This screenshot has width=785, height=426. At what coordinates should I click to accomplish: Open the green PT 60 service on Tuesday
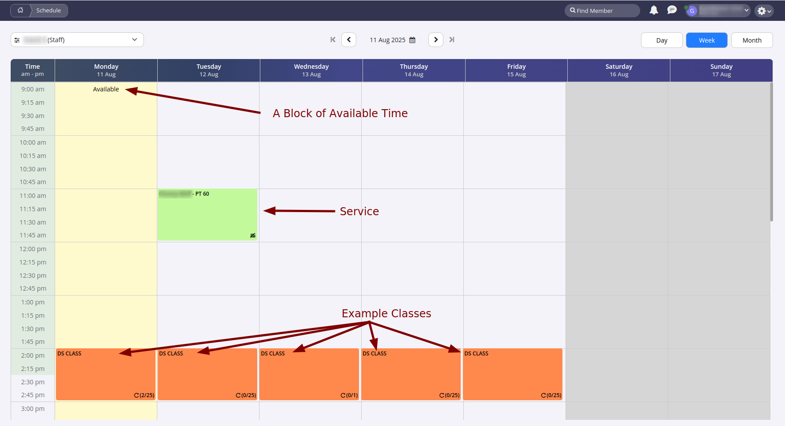207,215
